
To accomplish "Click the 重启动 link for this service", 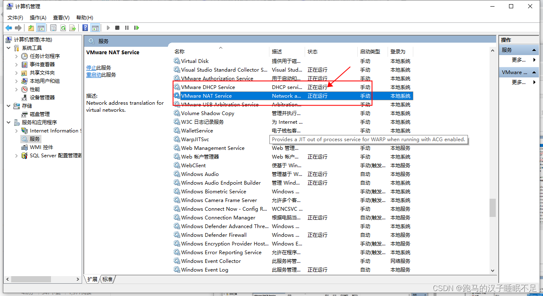I will 94,75.
